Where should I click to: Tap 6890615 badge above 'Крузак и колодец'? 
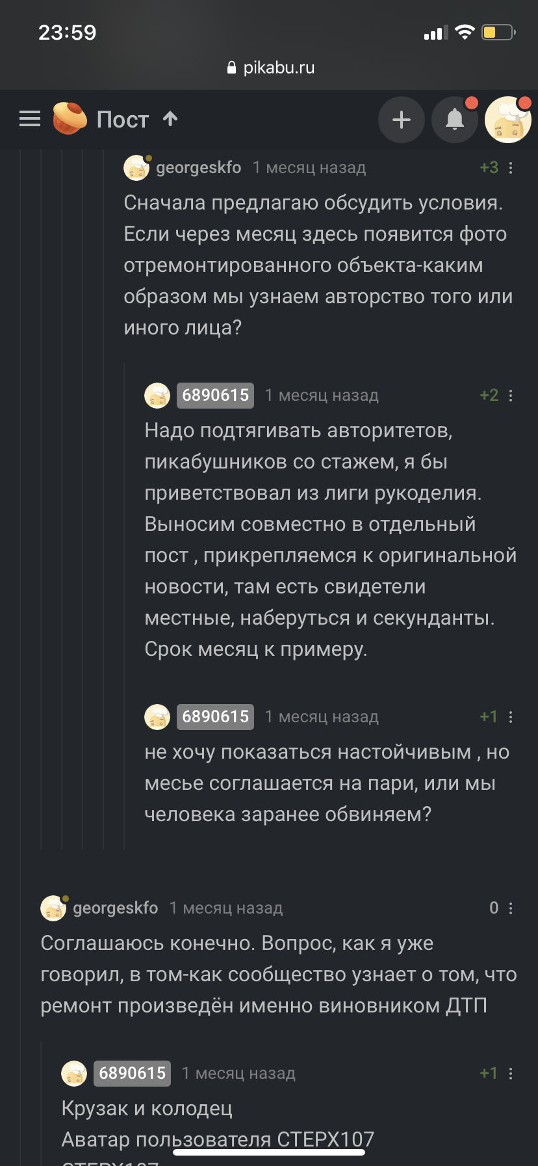[132, 1074]
